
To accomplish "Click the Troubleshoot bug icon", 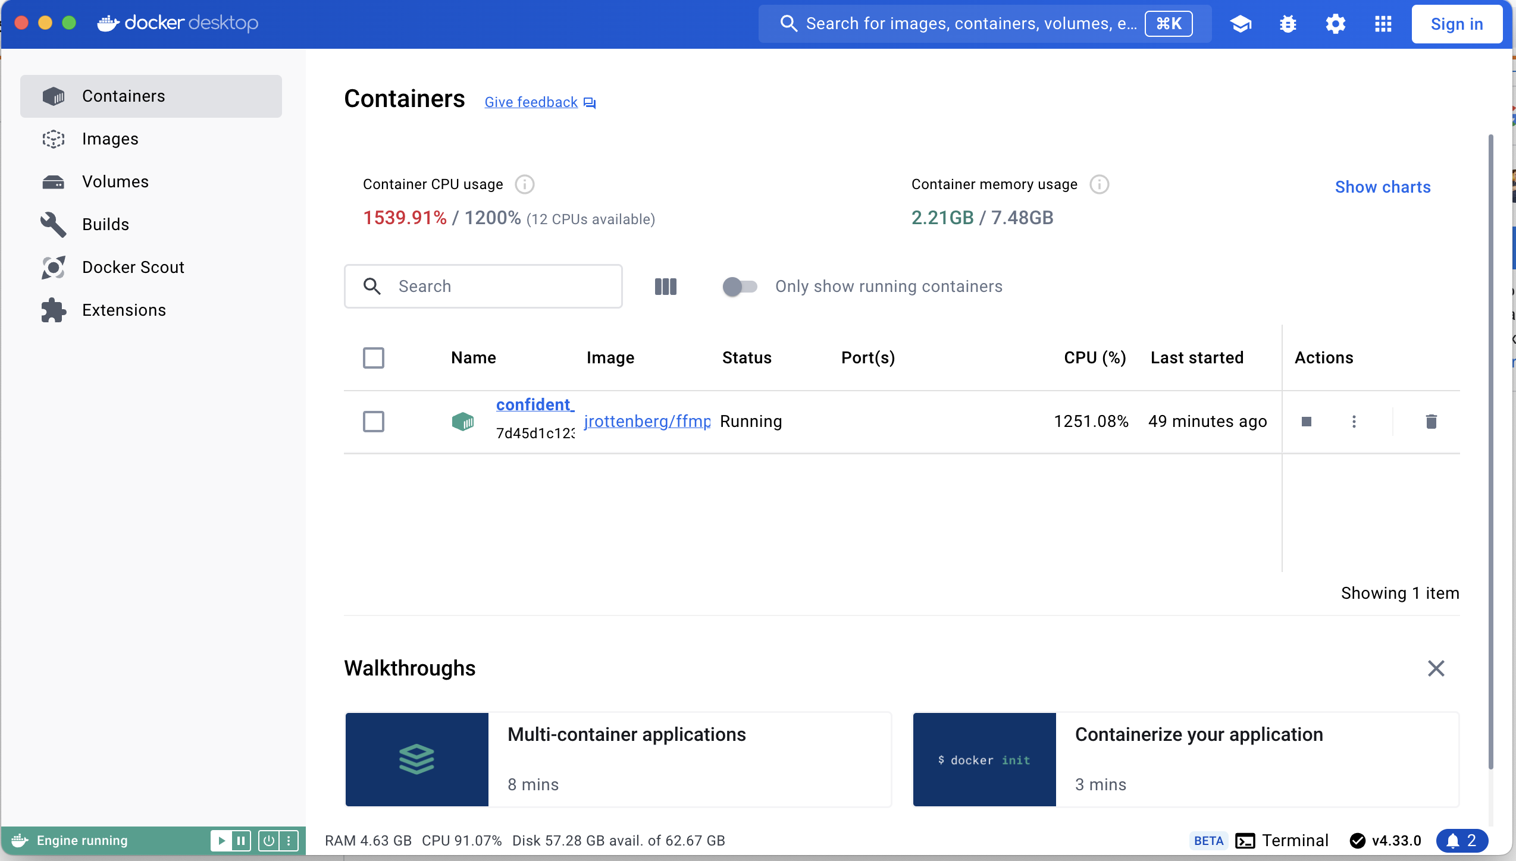I will (1288, 24).
